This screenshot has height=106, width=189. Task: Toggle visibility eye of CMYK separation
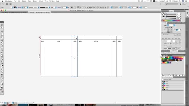(x=162, y=82)
